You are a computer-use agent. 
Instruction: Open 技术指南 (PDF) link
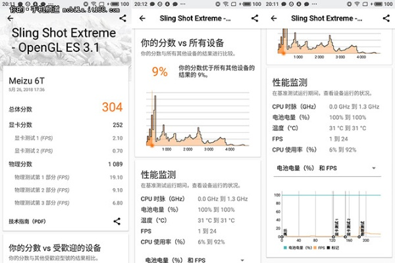coord(28,222)
